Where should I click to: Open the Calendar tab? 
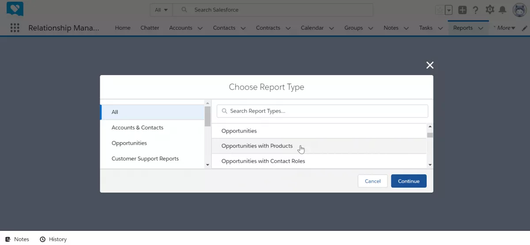point(312,28)
